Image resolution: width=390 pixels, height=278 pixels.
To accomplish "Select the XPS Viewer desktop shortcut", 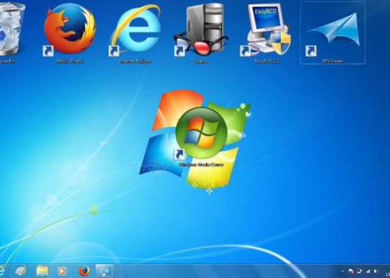I will pyautogui.click(x=333, y=32).
